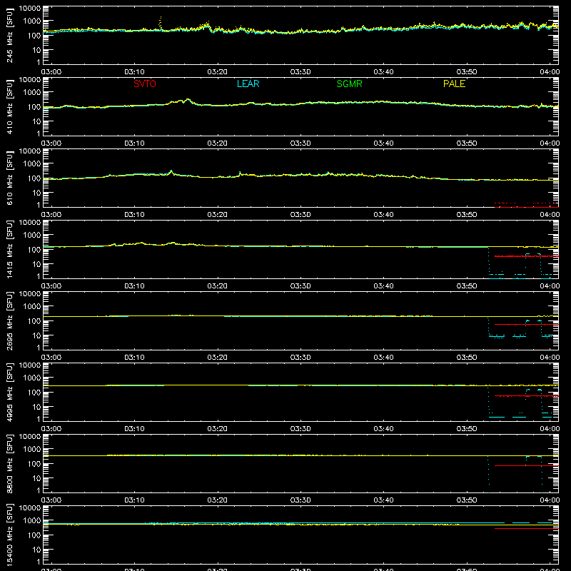Viewport: 571px width, 571px height.
Task: Click the 04:00 tick under the 4995 MHz plot
Action: coord(550,429)
